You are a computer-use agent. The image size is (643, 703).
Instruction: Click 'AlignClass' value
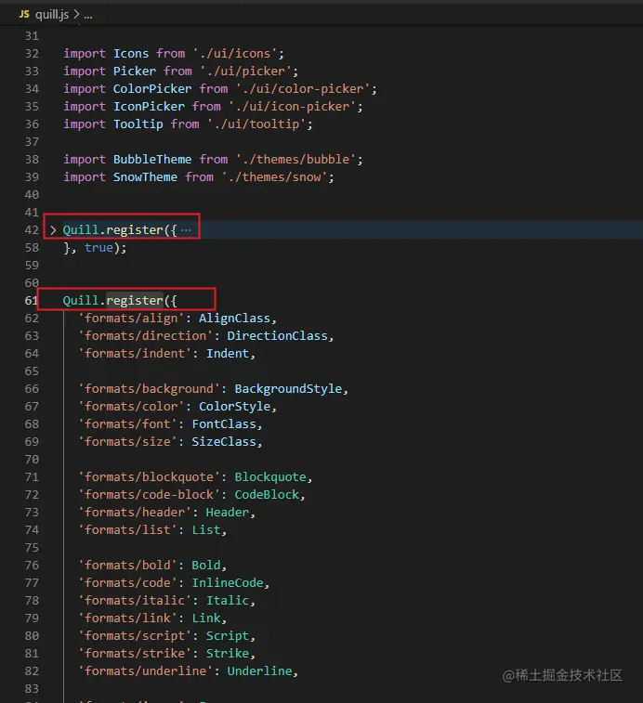(x=235, y=318)
